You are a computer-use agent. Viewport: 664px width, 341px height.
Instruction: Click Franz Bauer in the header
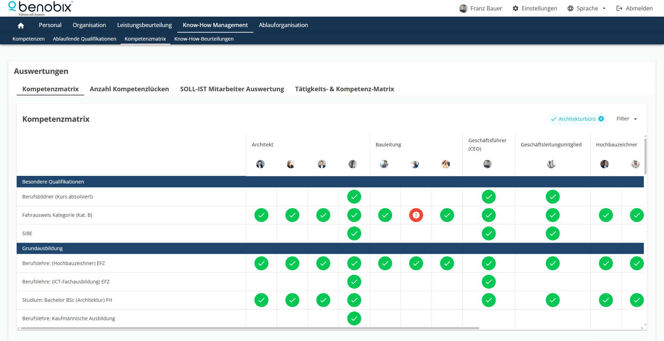(486, 8)
